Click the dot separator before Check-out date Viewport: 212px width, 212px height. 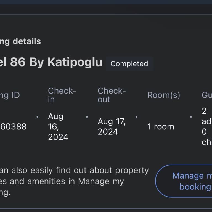coord(87,117)
